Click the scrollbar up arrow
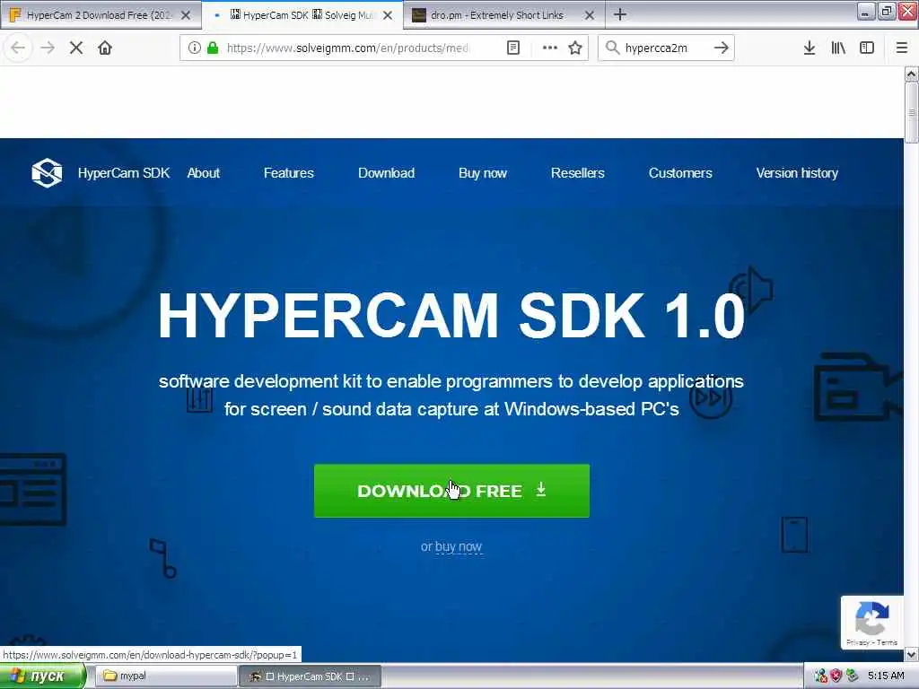 (912, 74)
